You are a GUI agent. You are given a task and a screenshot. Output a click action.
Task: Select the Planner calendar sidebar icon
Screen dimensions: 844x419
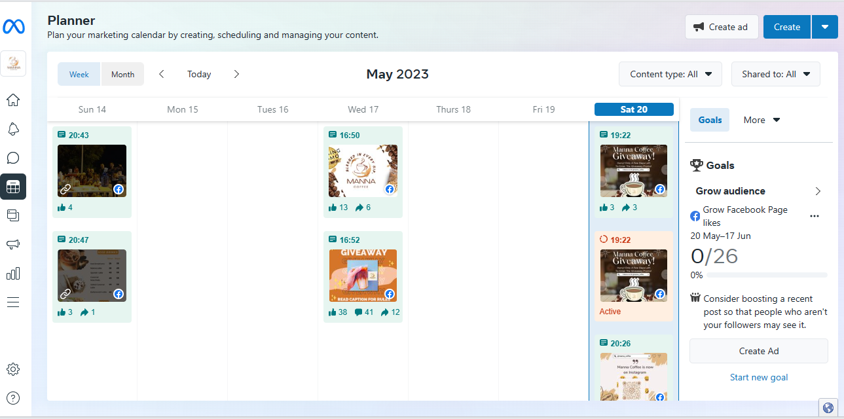coord(13,187)
